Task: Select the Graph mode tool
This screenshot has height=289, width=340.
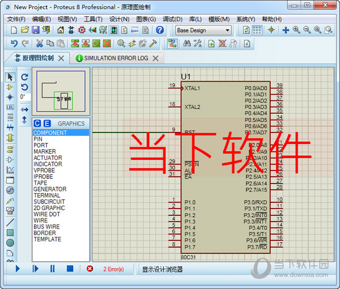Action: (10, 169)
